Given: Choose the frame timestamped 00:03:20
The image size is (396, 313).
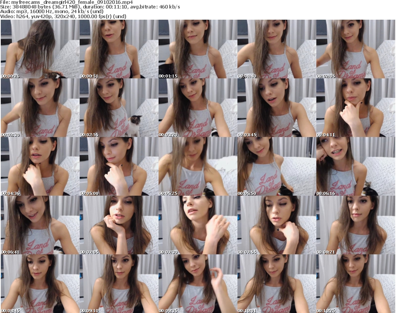Looking at the screenshot, I should click(x=198, y=108).
